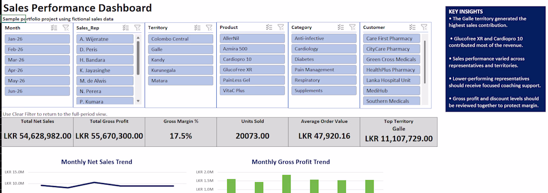This screenshot has height=193, width=548.
Task: Choose MediHub customer
Action: [x=392, y=91]
